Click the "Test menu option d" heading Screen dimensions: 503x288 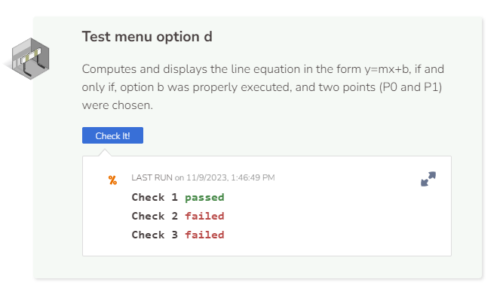click(x=147, y=37)
